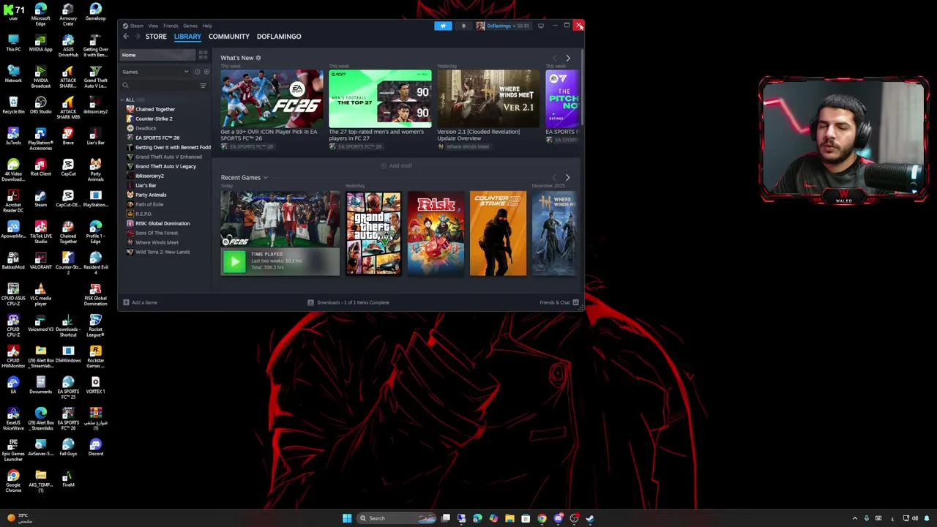Open Google Chrome desktop shortcut

coord(13,480)
